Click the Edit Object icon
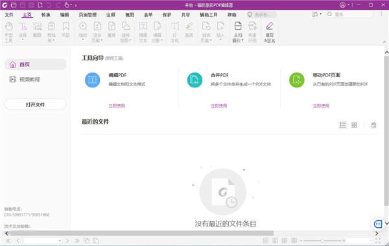 coord(158,27)
